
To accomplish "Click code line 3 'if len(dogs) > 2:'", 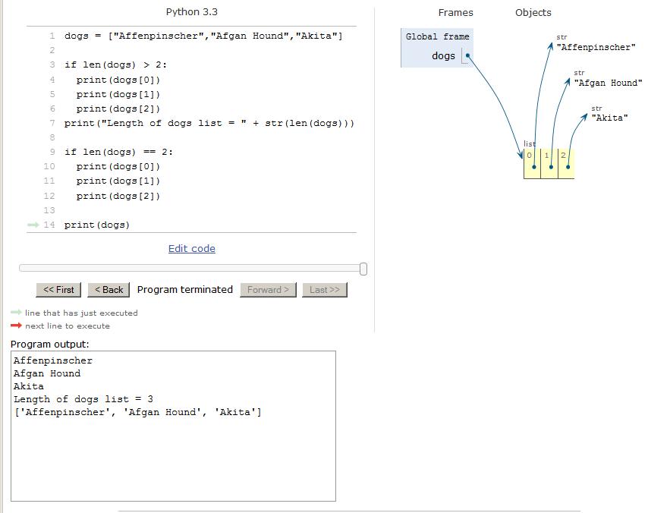I will (x=115, y=65).
